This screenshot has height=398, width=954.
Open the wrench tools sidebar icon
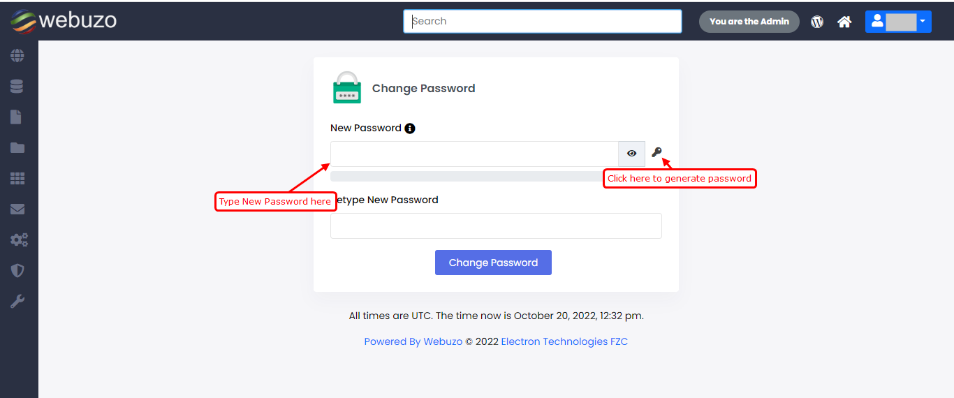pos(17,302)
